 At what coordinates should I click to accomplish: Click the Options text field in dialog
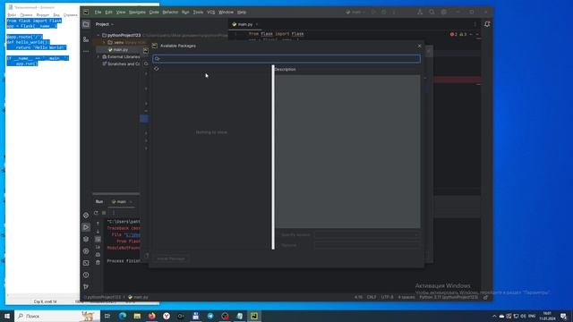pos(367,245)
